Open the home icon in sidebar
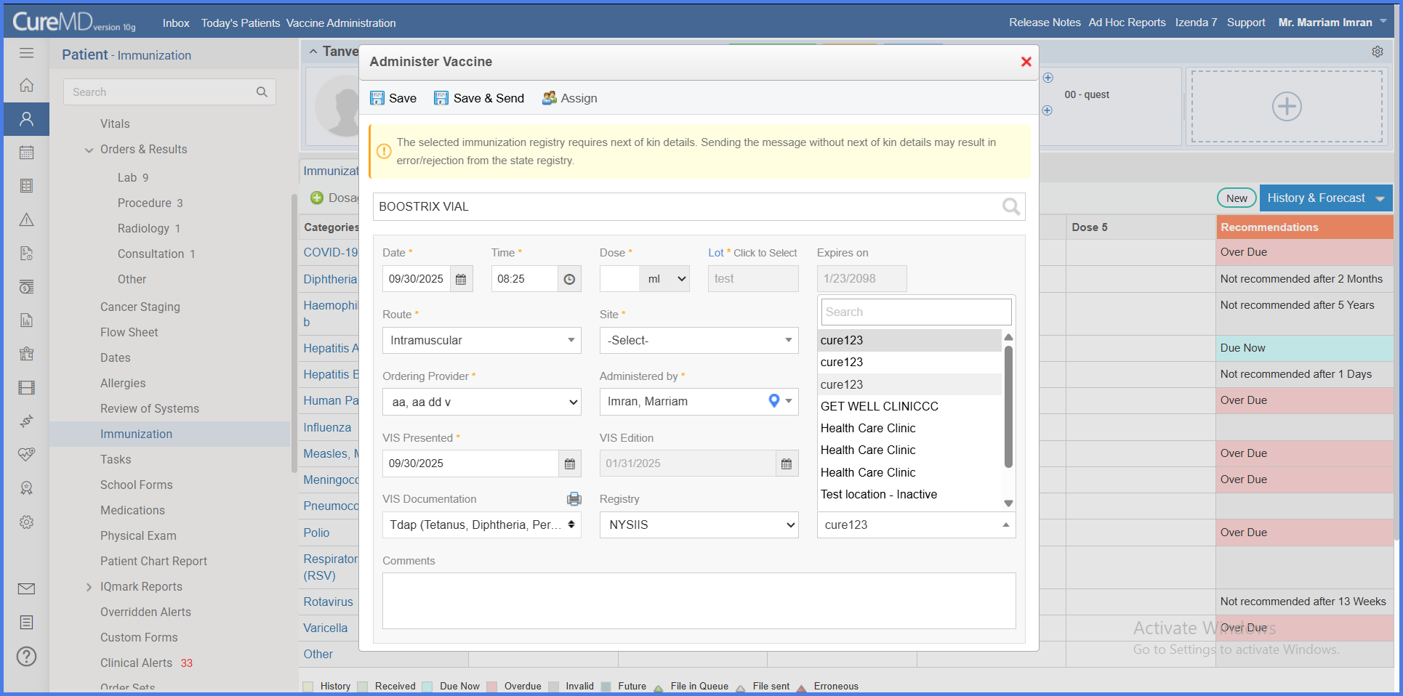The height and width of the screenshot is (696, 1403). 27,85
